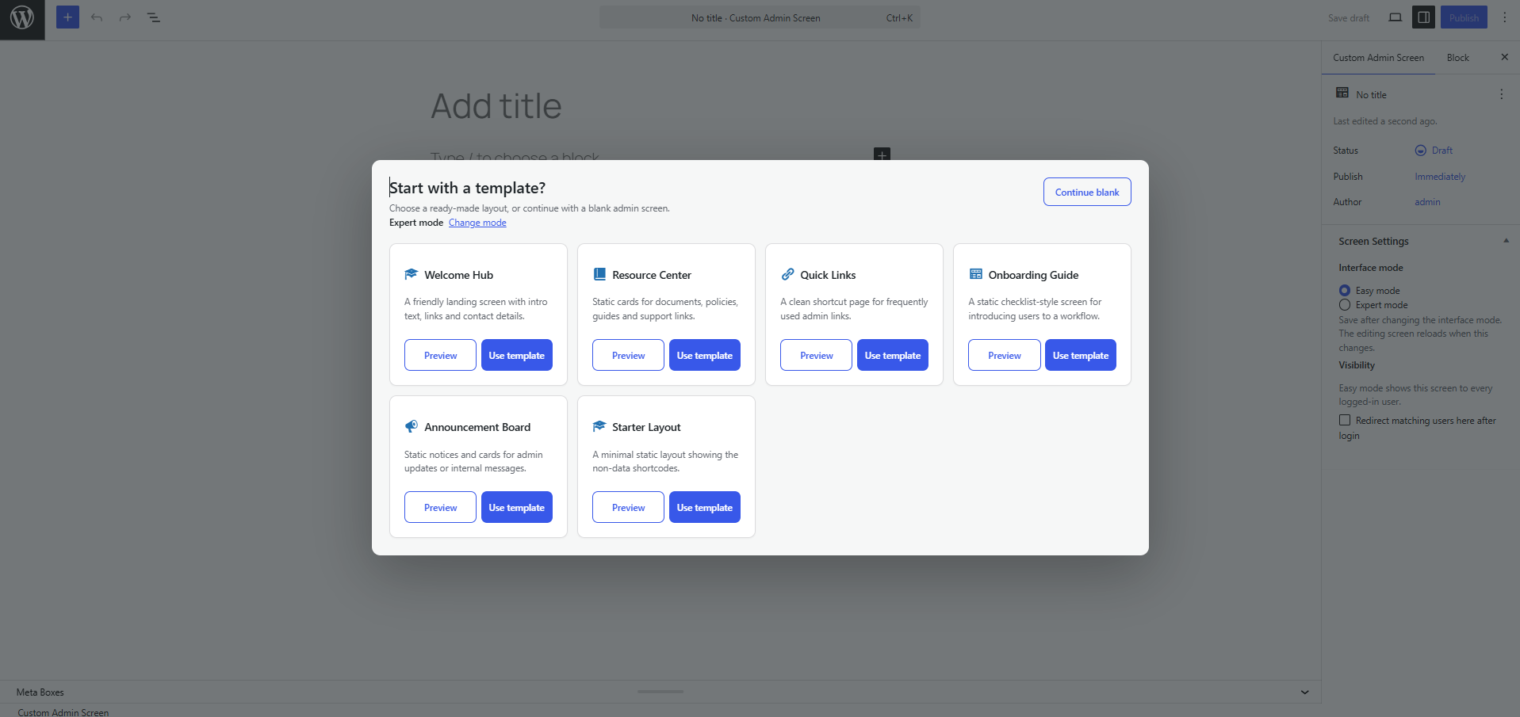This screenshot has width=1520, height=717.
Task: Toggle the block inserter plus button
Action: pyautogui.click(x=67, y=17)
